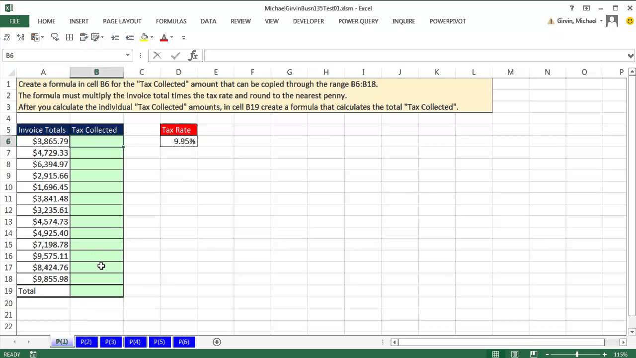Select invoice cell $3,865.79
636x358 pixels.
pos(43,141)
